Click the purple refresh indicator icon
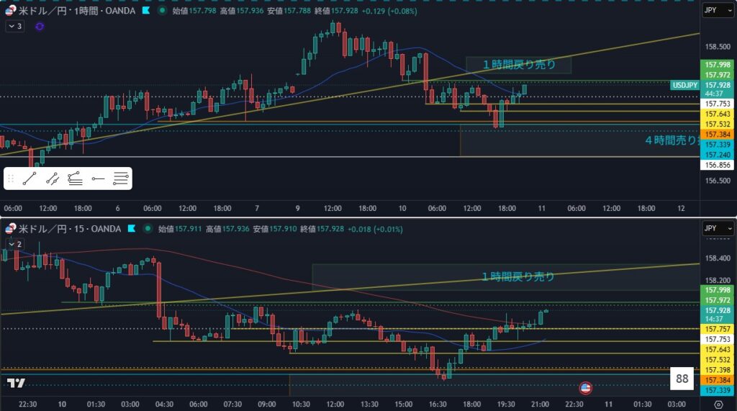 tap(39, 26)
